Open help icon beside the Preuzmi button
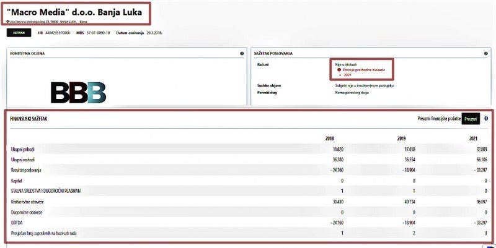Viewport: 496px width, 248px height. click(486, 119)
